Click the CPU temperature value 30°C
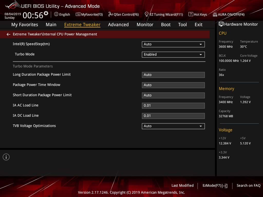The height and width of the screenshot is (197, 263). 243,47
